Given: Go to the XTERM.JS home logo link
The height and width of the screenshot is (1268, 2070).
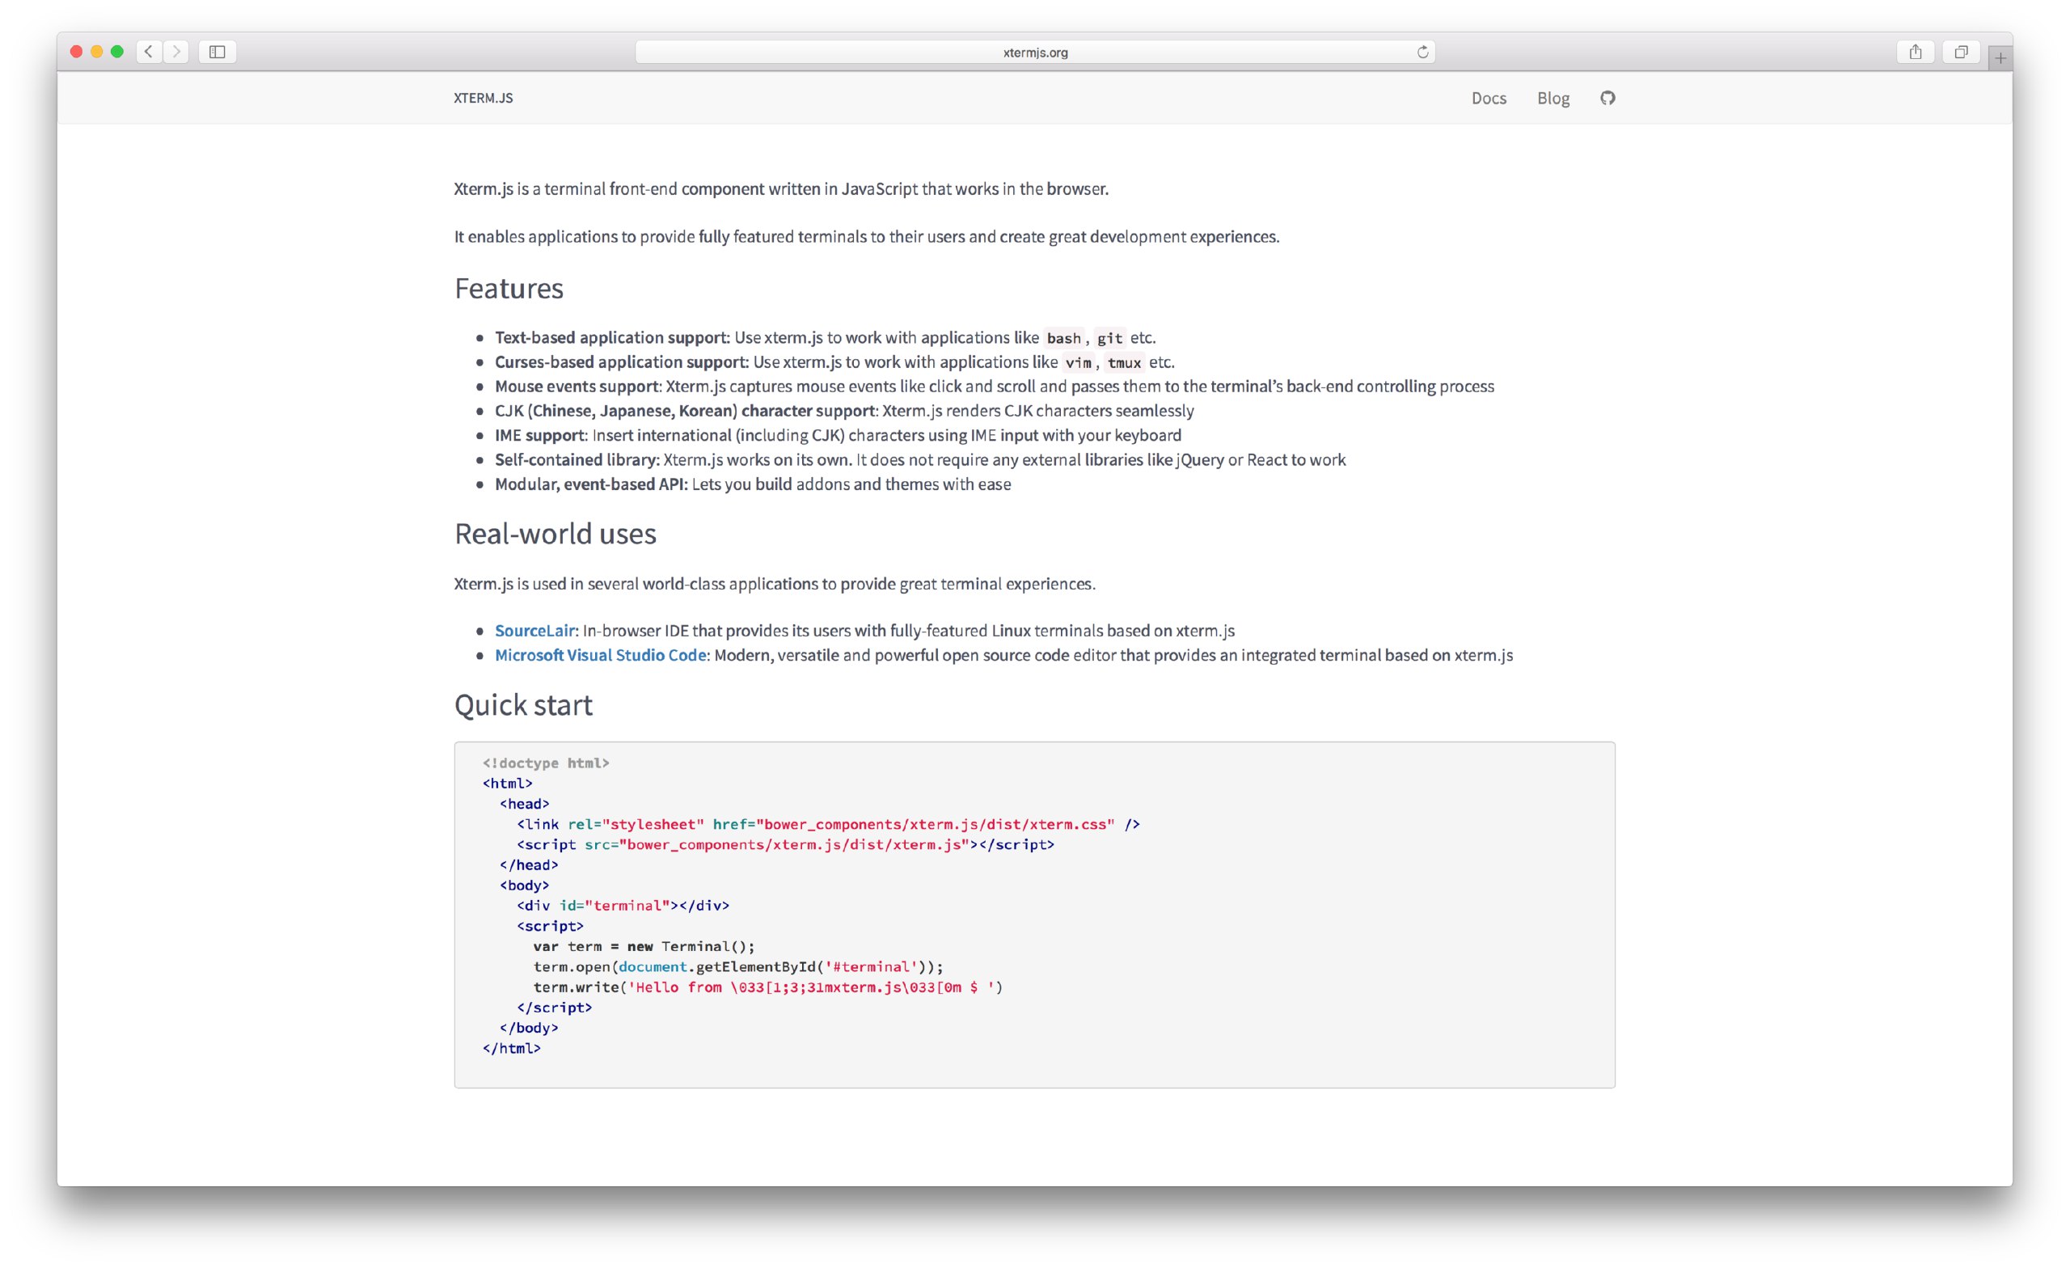Looking at the screenshot, I should 483,99.
